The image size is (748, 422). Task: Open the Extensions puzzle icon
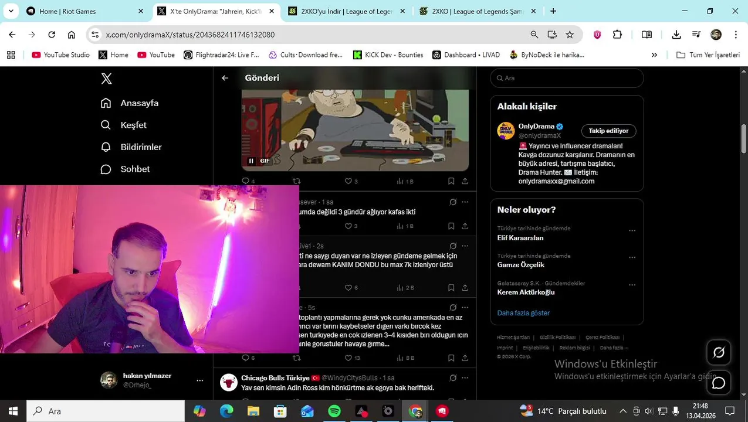point(617,35)
